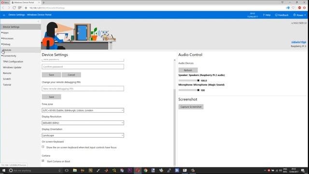309x174 pixels.
Task: Open the Help link in header
Action: [x=267, y=15]
